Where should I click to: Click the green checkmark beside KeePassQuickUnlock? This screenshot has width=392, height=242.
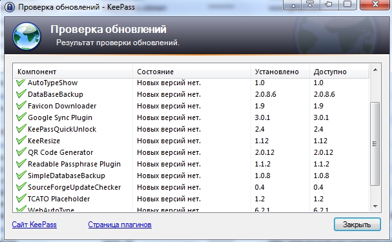(21, 129)
